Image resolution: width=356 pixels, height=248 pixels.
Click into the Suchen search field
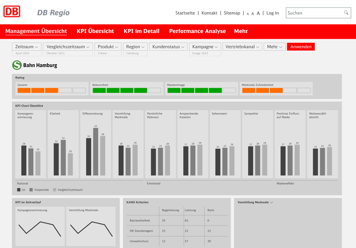pyautogui.click(x=318, y=13)
